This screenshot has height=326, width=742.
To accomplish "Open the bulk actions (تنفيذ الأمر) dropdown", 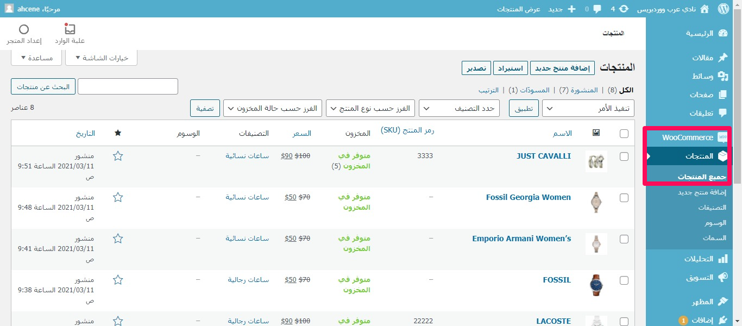I will click(x=588, y=108).
